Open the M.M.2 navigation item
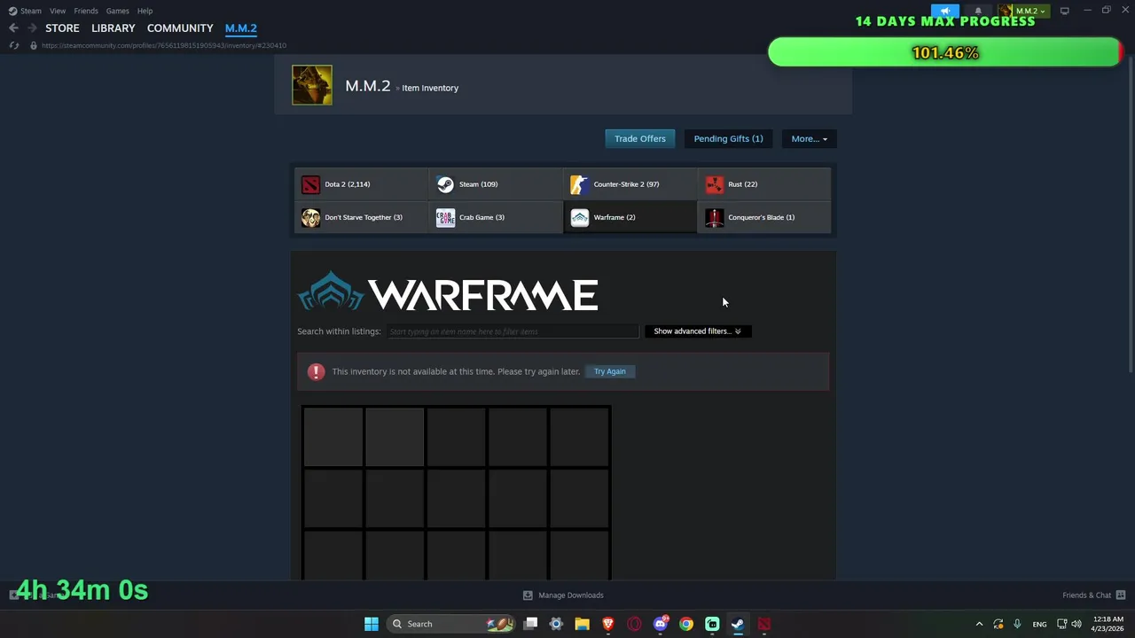The height and width of the screenshot is (638, 1135). click(x=241, y=28)
